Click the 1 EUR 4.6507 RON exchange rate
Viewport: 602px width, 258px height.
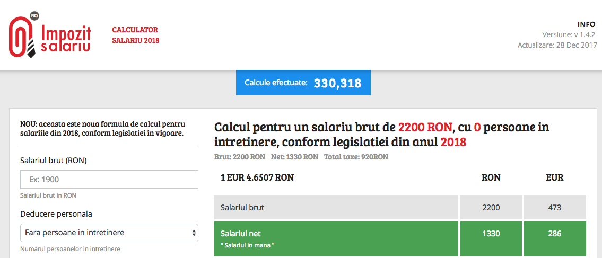click(x=257, y=177)
